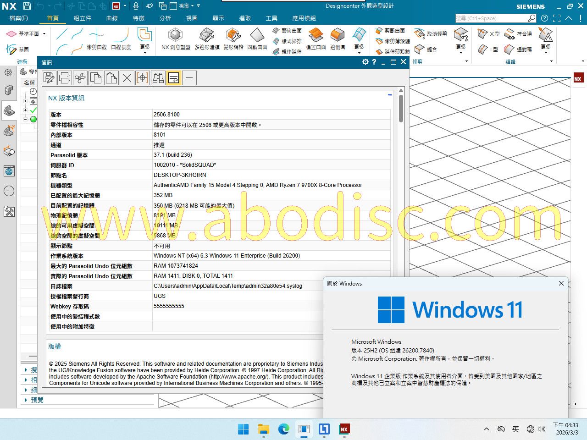Open the 基準平面 dropdown arrow
The width and height of the screenshot is (587, 440).
point(44,34)
